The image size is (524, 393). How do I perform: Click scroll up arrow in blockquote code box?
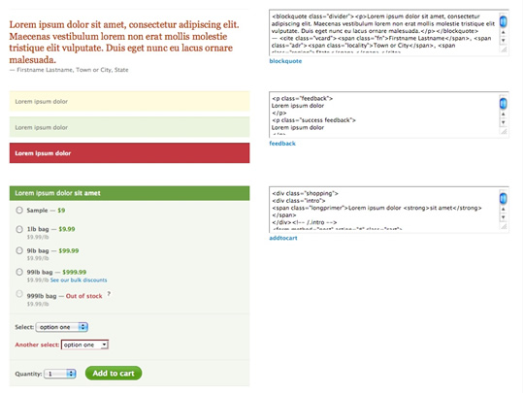[x=504, y=32]
